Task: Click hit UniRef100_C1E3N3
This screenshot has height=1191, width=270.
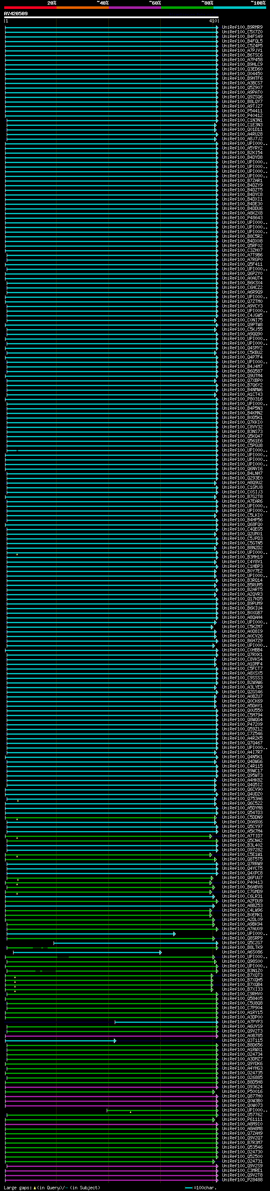Action: (242, 125)
